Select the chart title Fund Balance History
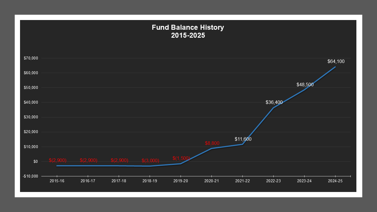377x212 pixels. (188, 27)
